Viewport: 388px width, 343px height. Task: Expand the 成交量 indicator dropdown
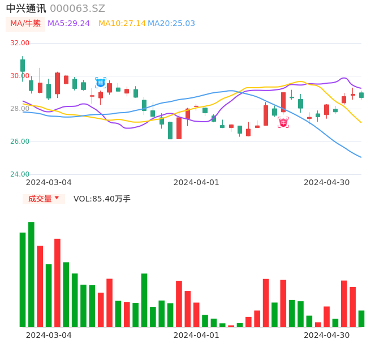tap(44, 199)
